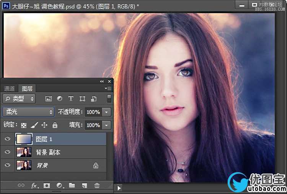Select the 背景 layer thumbnail
Viewport: 287px width, 194px height.
24,165
